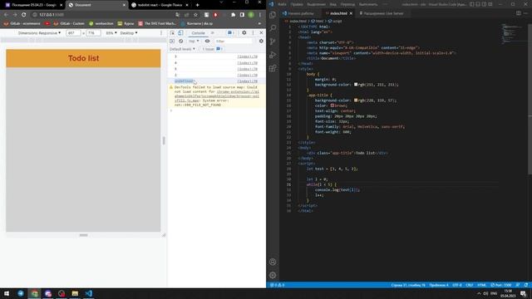This screenshot has width=532, height=299.
Task: Close the DevTools panel
Action: pyautogui.click(x=261, y=33)
